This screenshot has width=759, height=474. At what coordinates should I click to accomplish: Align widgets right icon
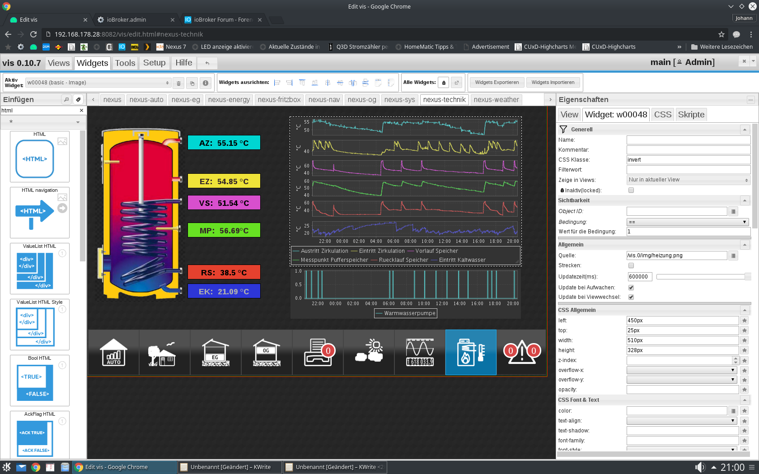pyautogui.click(x=290, y=83)
